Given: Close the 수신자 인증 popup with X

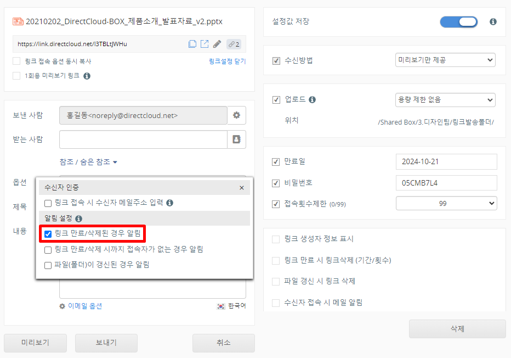Looking at the screenshot, I should [x=242, y=188].
